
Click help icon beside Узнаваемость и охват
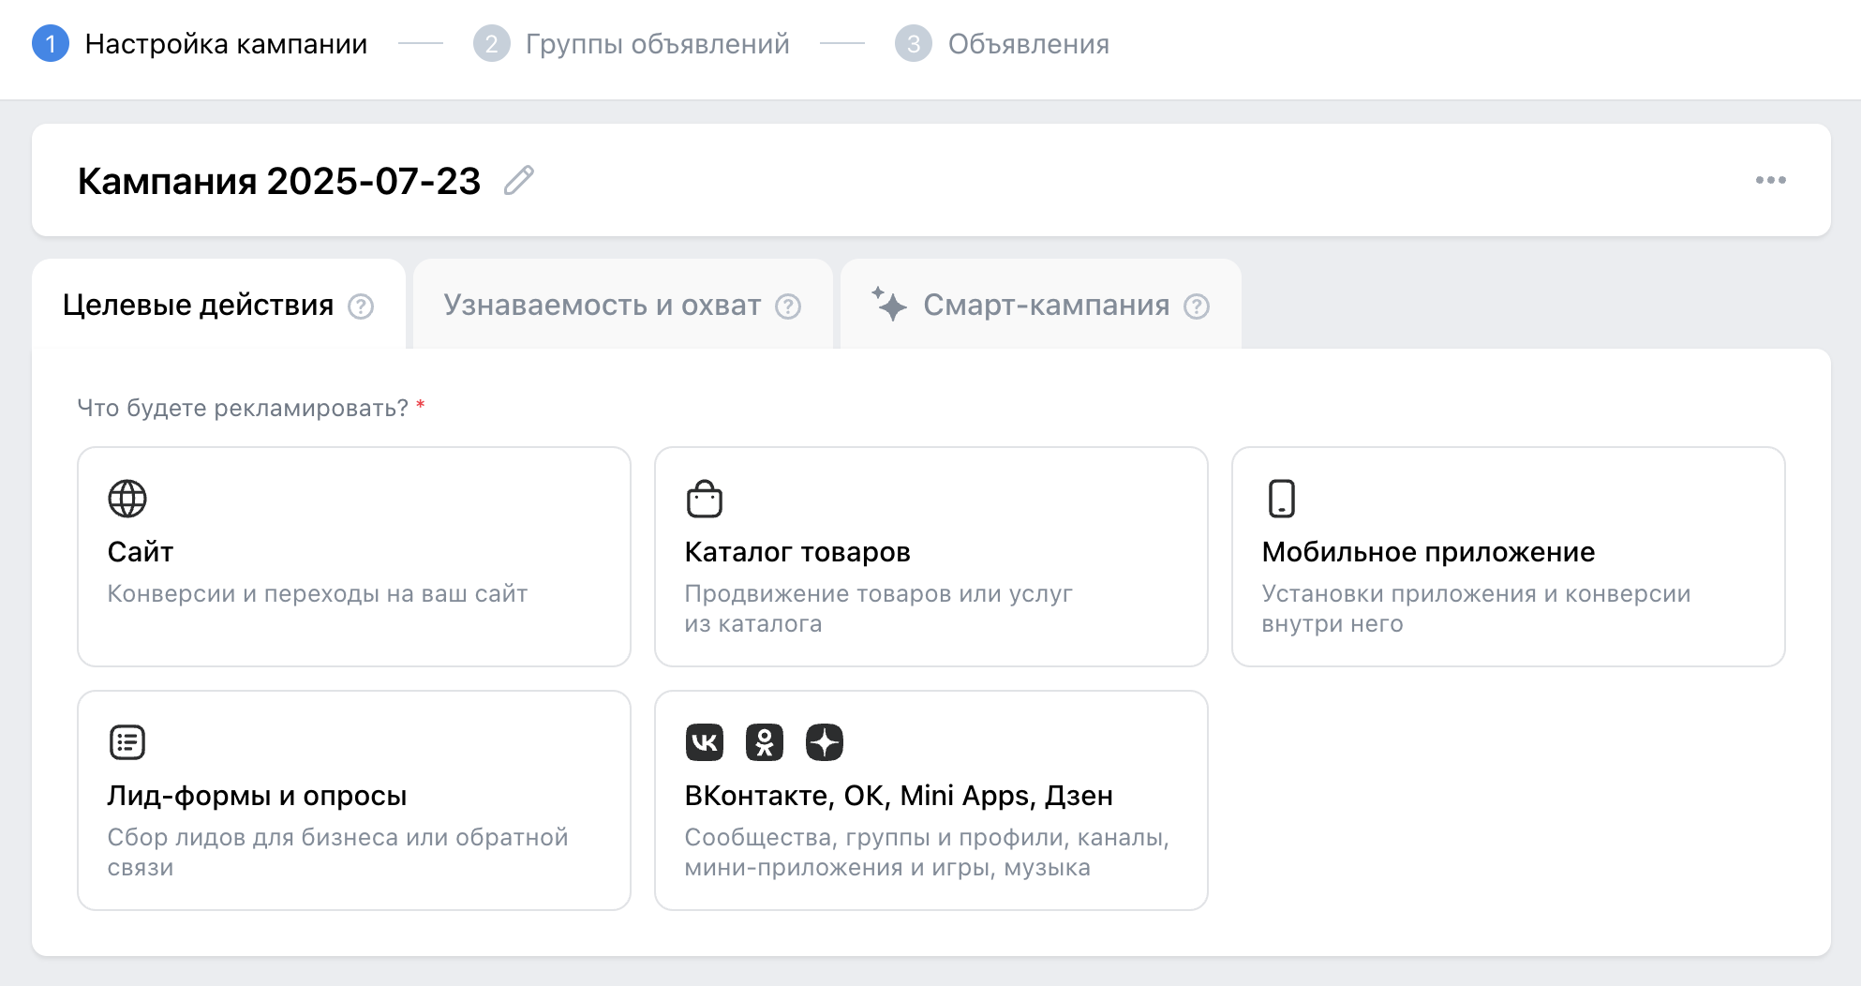[788, 306]
